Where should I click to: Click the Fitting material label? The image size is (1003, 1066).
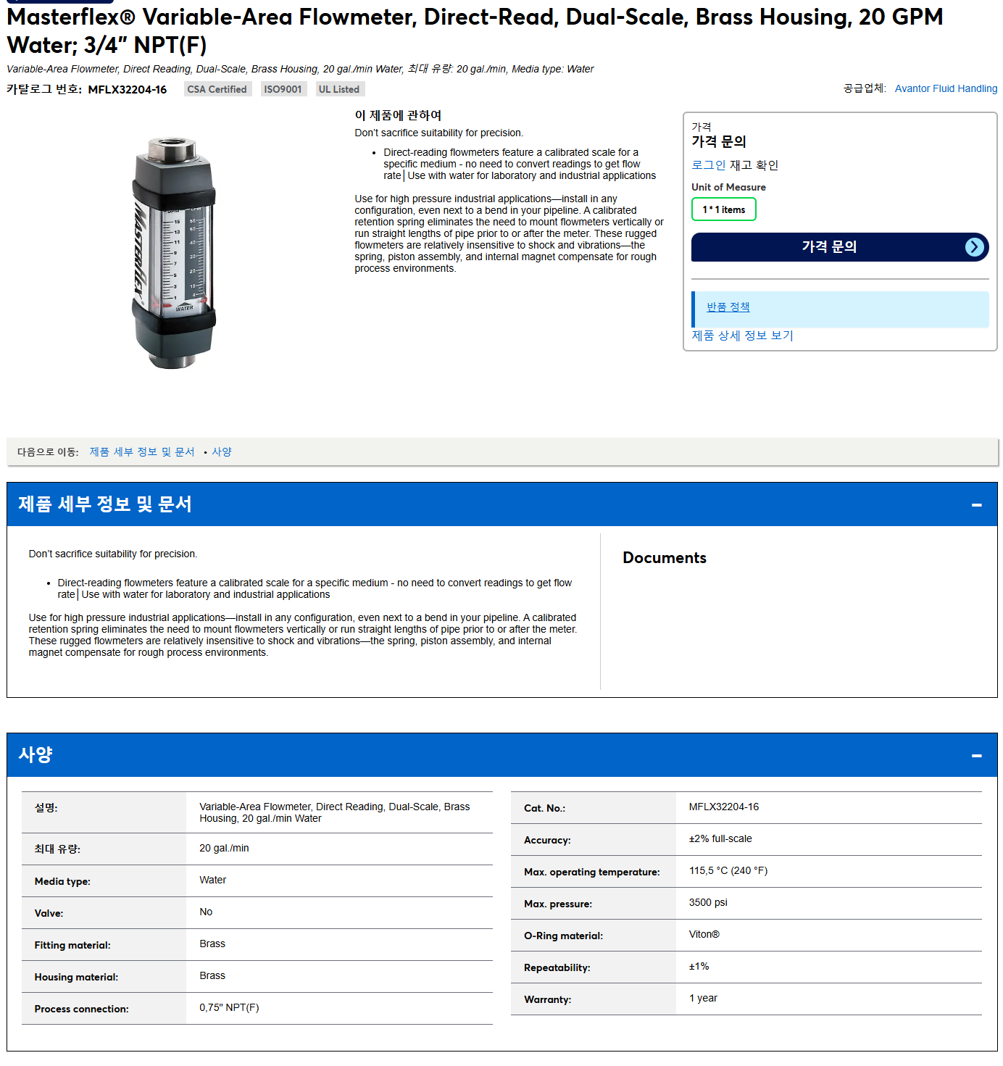pos(72,945)
